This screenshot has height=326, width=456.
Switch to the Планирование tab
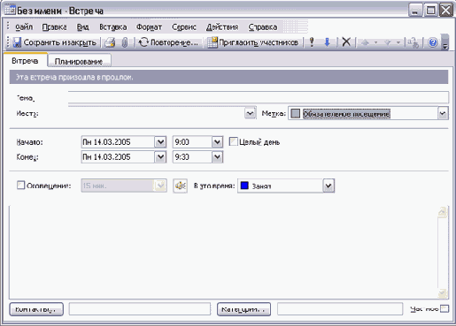coord(79,61)
